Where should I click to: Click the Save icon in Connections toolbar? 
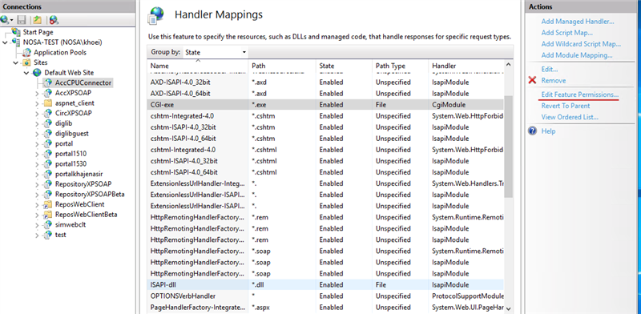click(22, 19)
